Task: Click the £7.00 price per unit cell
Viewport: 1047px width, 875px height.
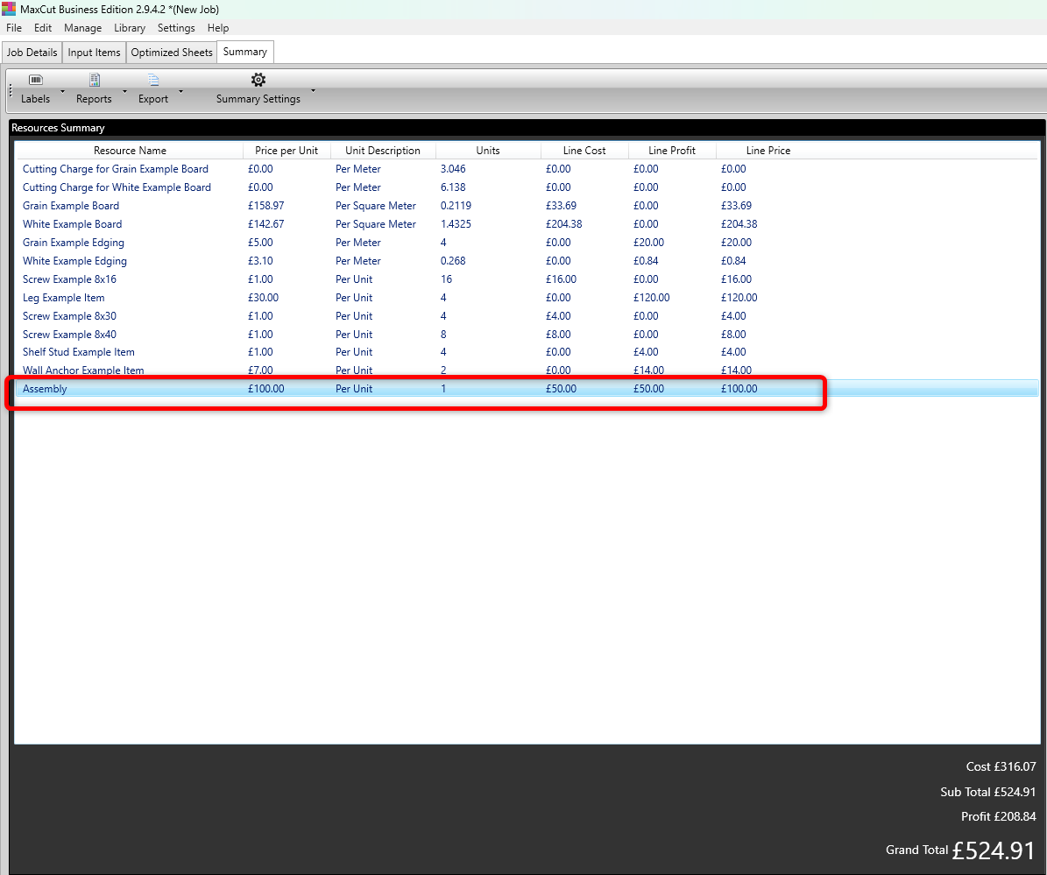Action: tap(260, 370)
